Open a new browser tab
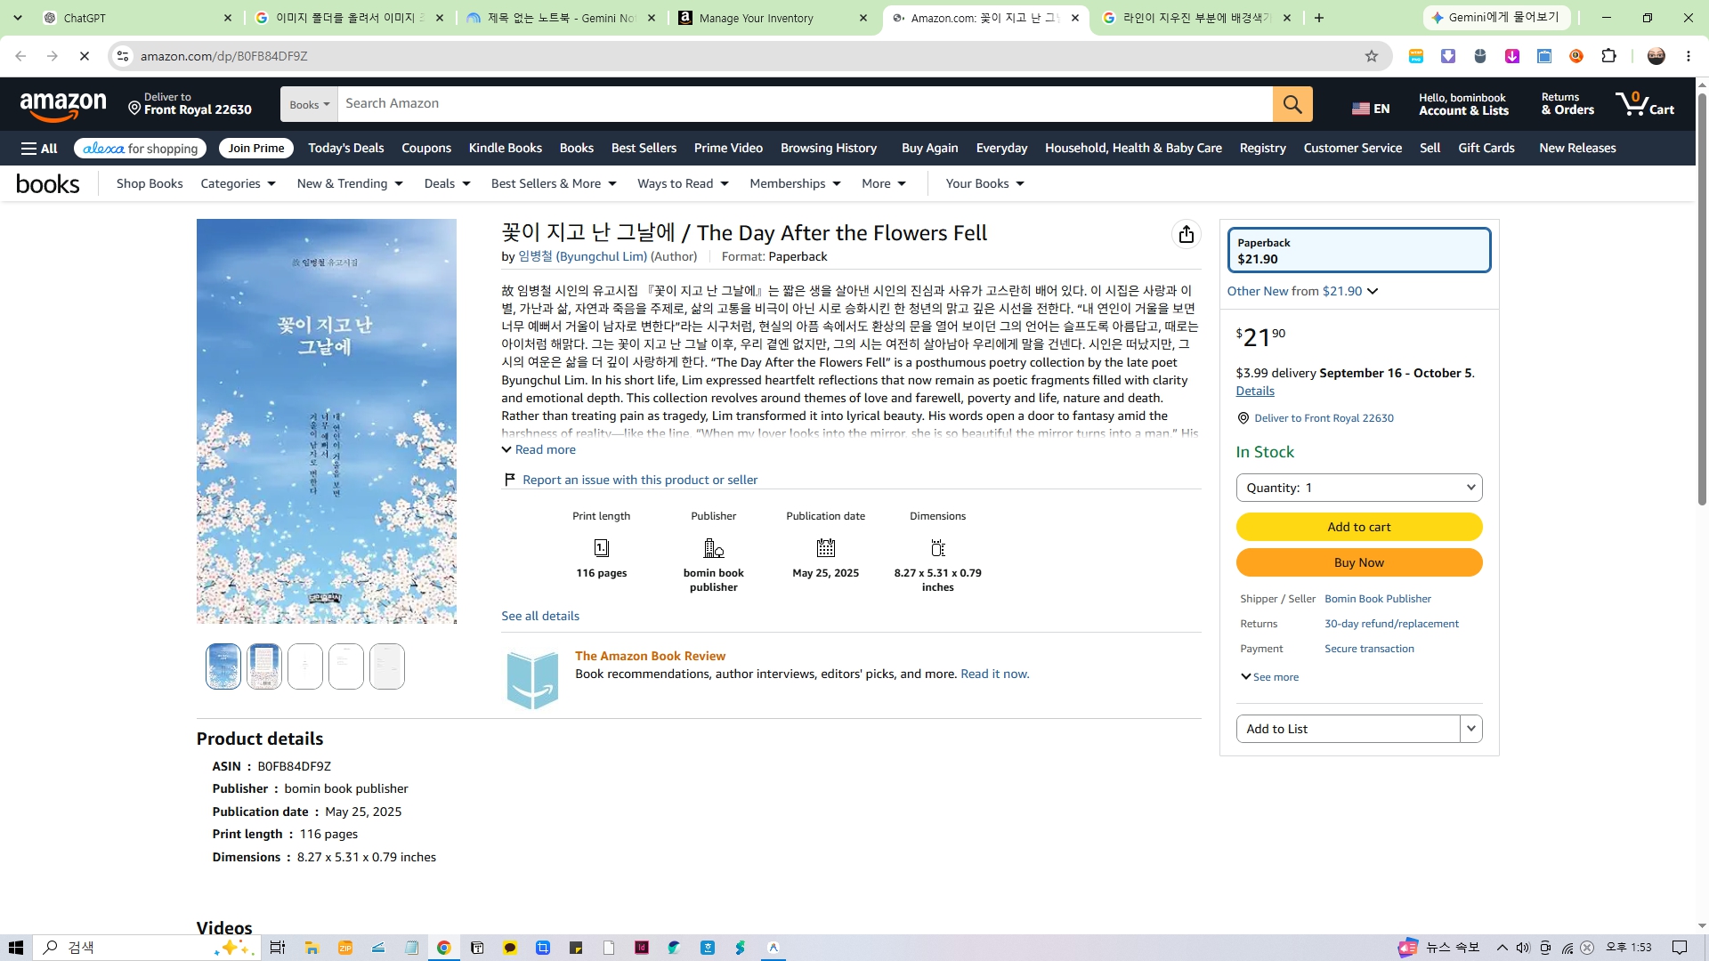 1319,18
